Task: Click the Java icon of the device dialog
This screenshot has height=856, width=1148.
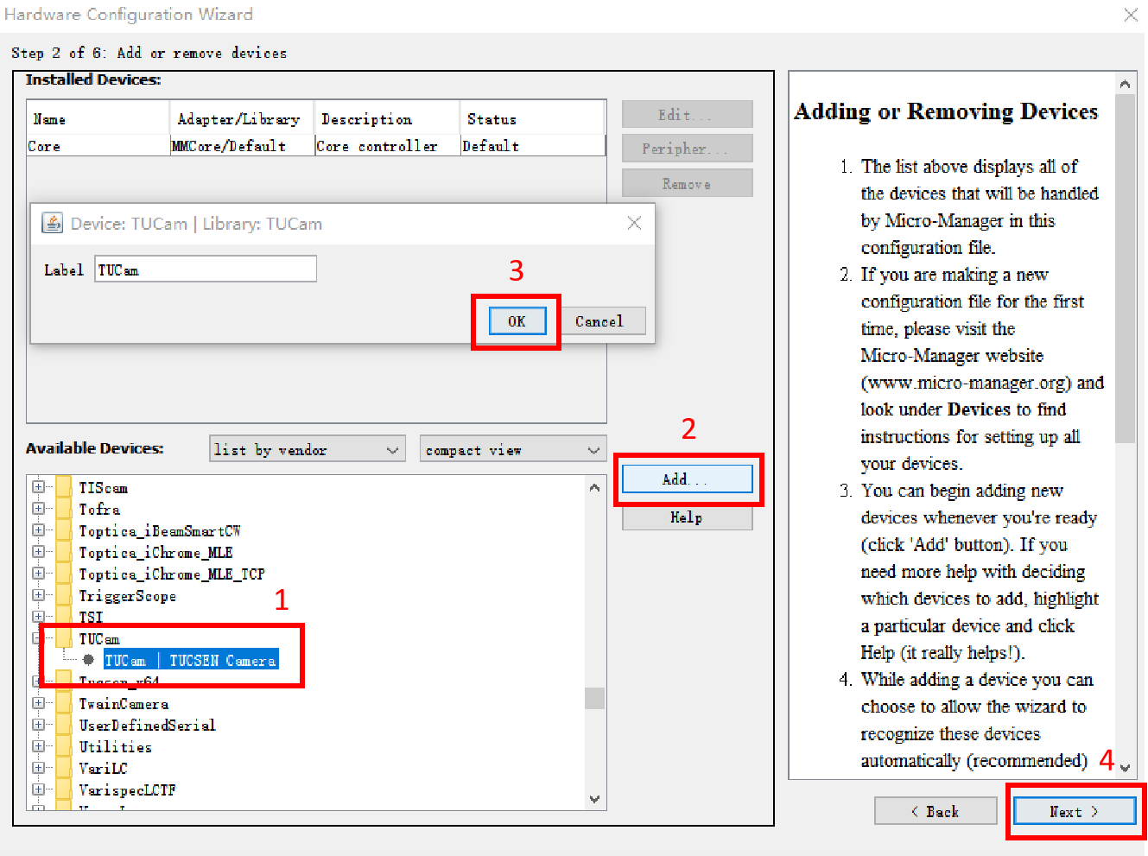Action: click(53, 224)
